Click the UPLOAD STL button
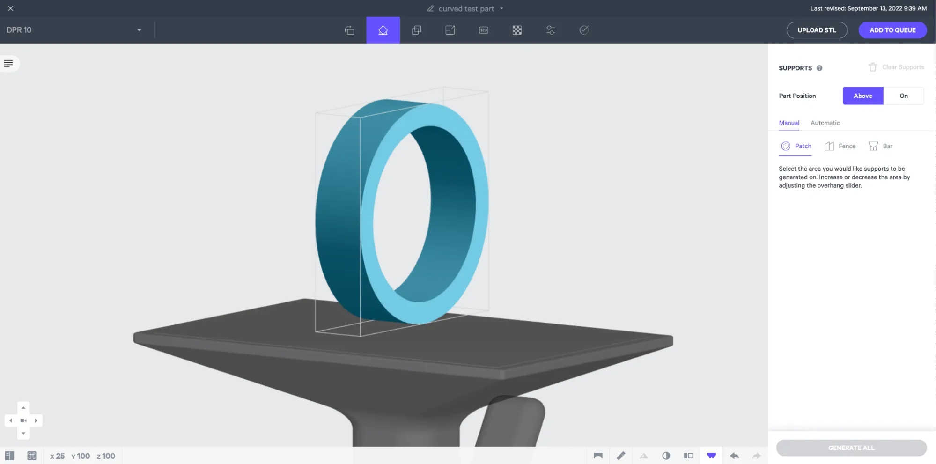 [x=817, y=30]
